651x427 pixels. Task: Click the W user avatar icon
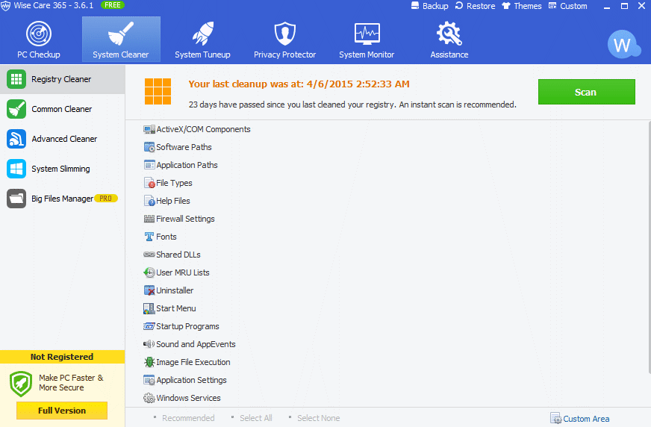[624, 44]
